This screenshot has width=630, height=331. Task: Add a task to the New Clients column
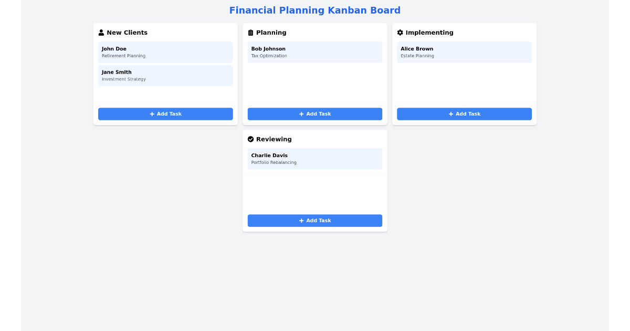pos(165,113)
